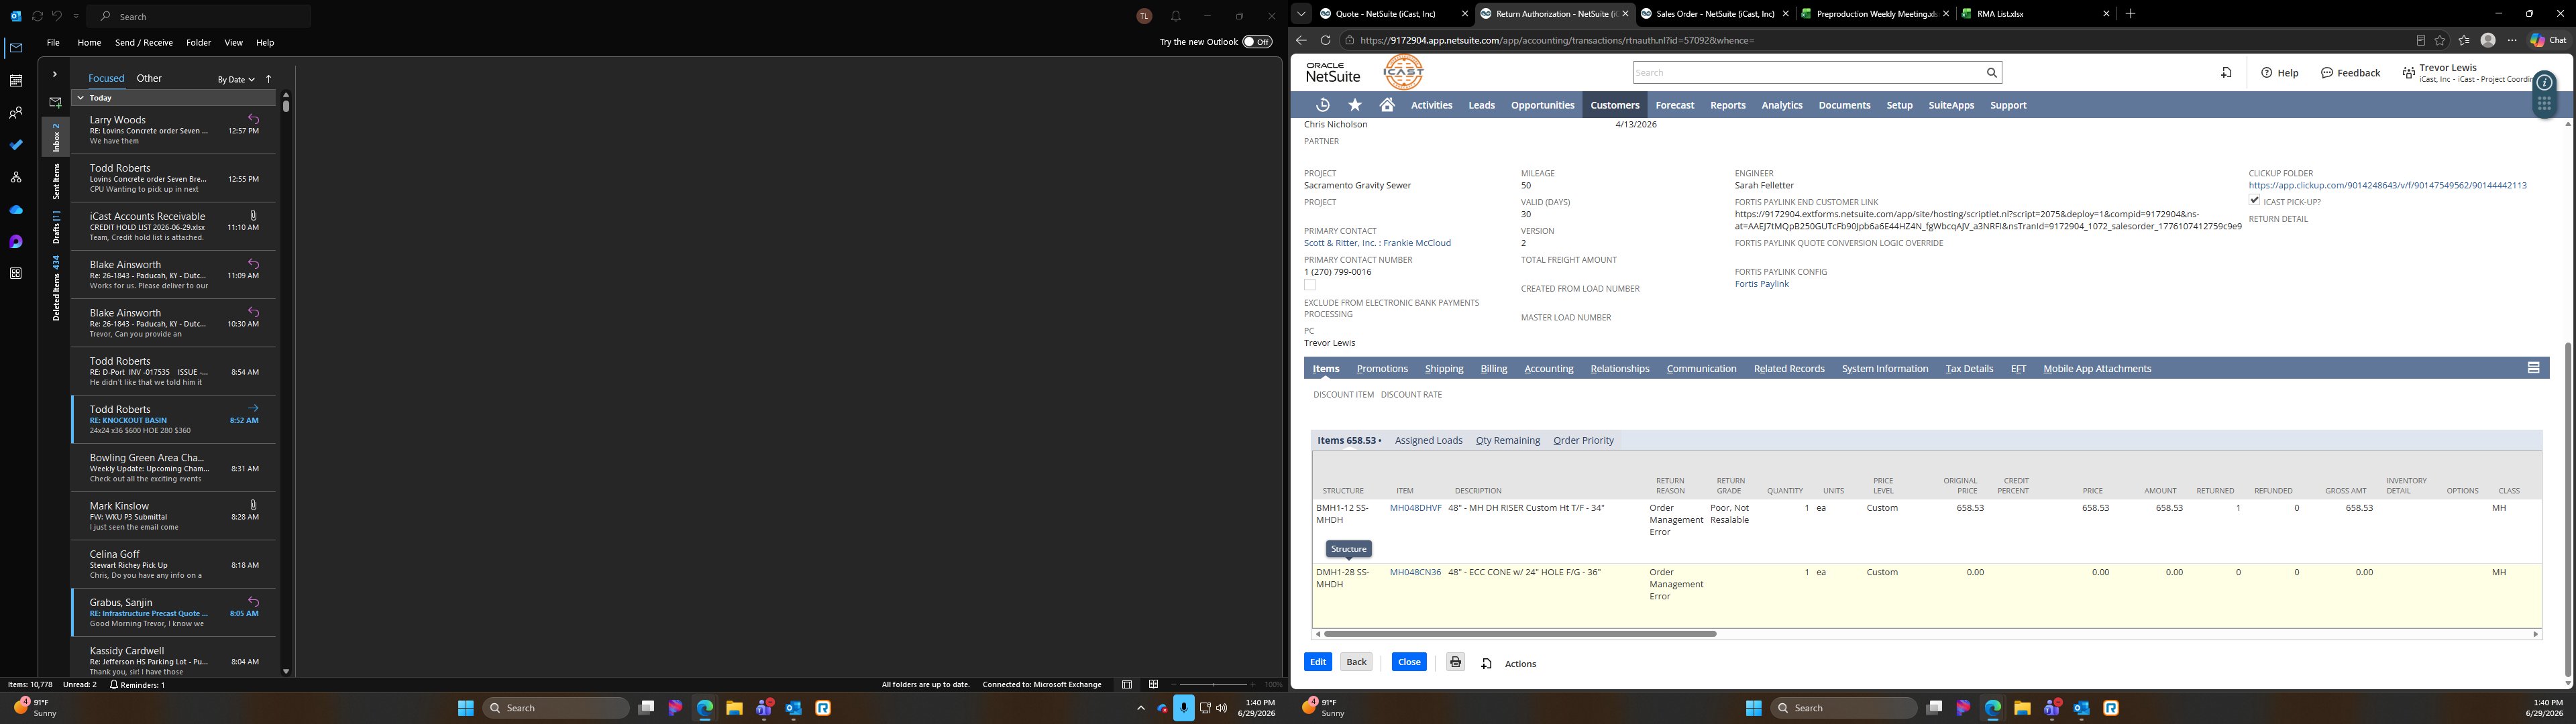Compose a new email using the New Mail icon
The height and width of the screenshot is (724, 2576).
click(x=55, y=102)
